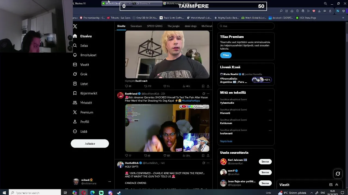Open the floating Grok button
Viewport: 348px width, 195px height.
[338, 174]
